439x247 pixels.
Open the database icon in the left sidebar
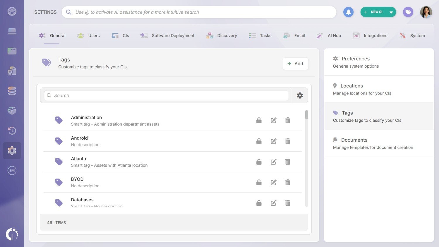[x=12, y=91]
